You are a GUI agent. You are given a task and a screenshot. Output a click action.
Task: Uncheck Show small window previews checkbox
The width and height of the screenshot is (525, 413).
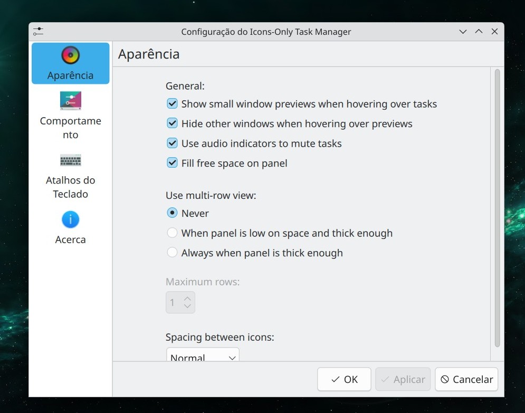tap(172, 104)
